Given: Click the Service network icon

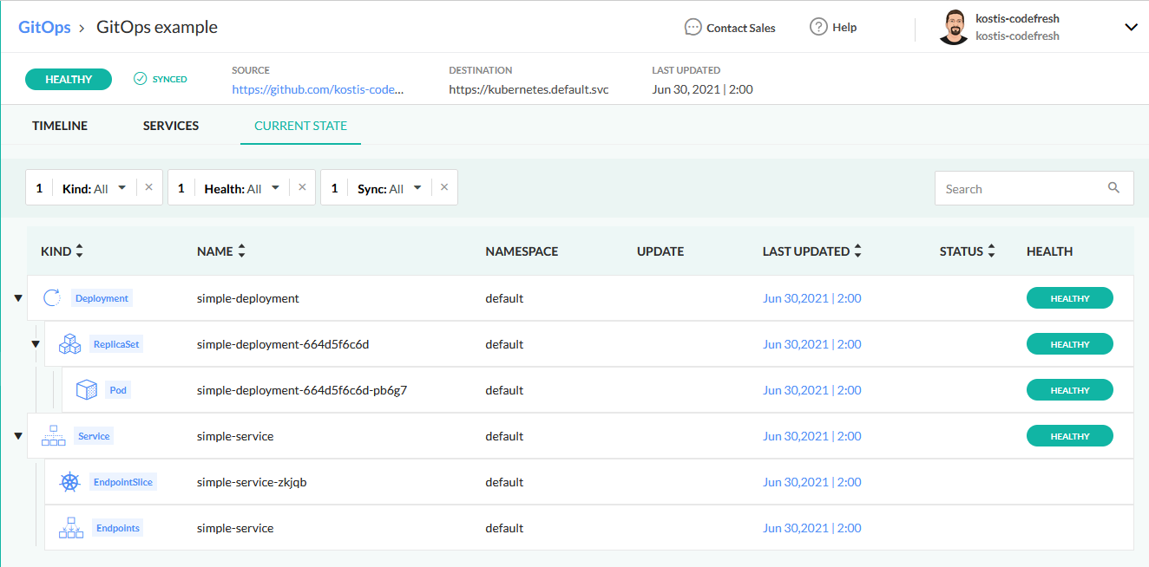Looking at the screenshot, I should (54, 436).
